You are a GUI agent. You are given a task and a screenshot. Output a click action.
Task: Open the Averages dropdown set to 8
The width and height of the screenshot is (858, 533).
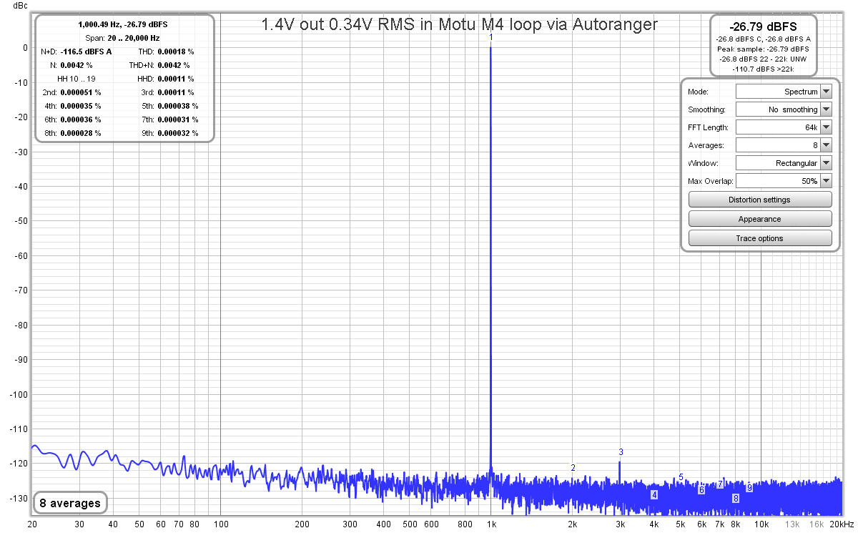coord(784,145)
